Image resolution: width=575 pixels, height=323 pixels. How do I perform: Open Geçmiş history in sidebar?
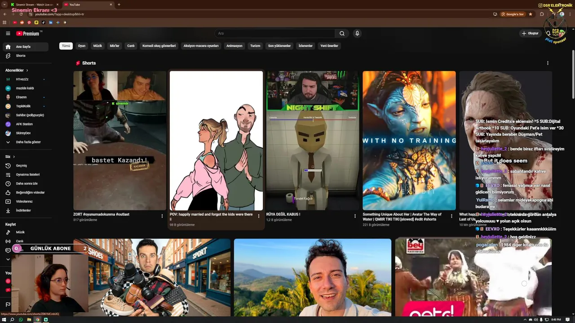(x=25, y=166)
